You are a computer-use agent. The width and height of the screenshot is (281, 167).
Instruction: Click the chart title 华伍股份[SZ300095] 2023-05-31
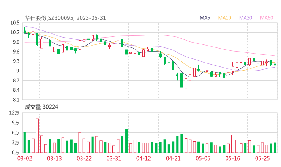click(x=65, y=18)
